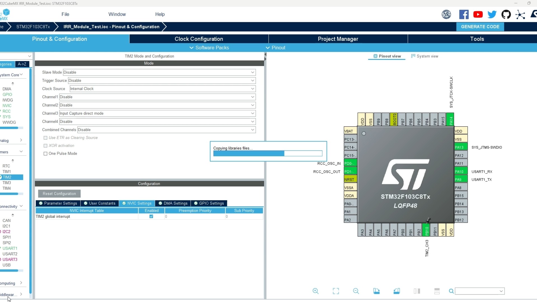537x302 pixels.
Task: Uncheck TIM2 global interrupt Enabled checkbox
Action: [x=151, y=216]
